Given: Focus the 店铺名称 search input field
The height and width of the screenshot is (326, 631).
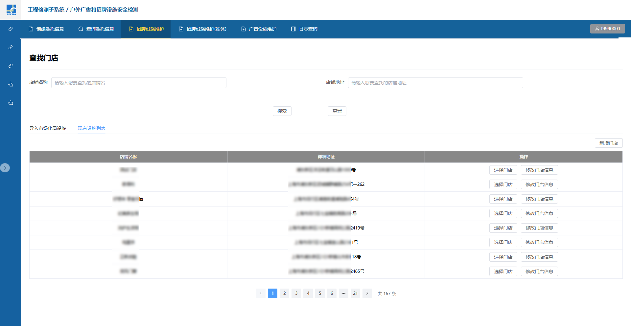Looking at the screenshot, I should [x=138, y=83].
